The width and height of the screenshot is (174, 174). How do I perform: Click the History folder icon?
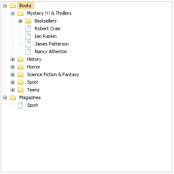point(20,59)
